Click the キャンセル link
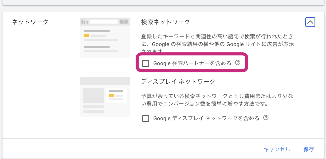Screen dimensions: 326x159 (277, 149)
